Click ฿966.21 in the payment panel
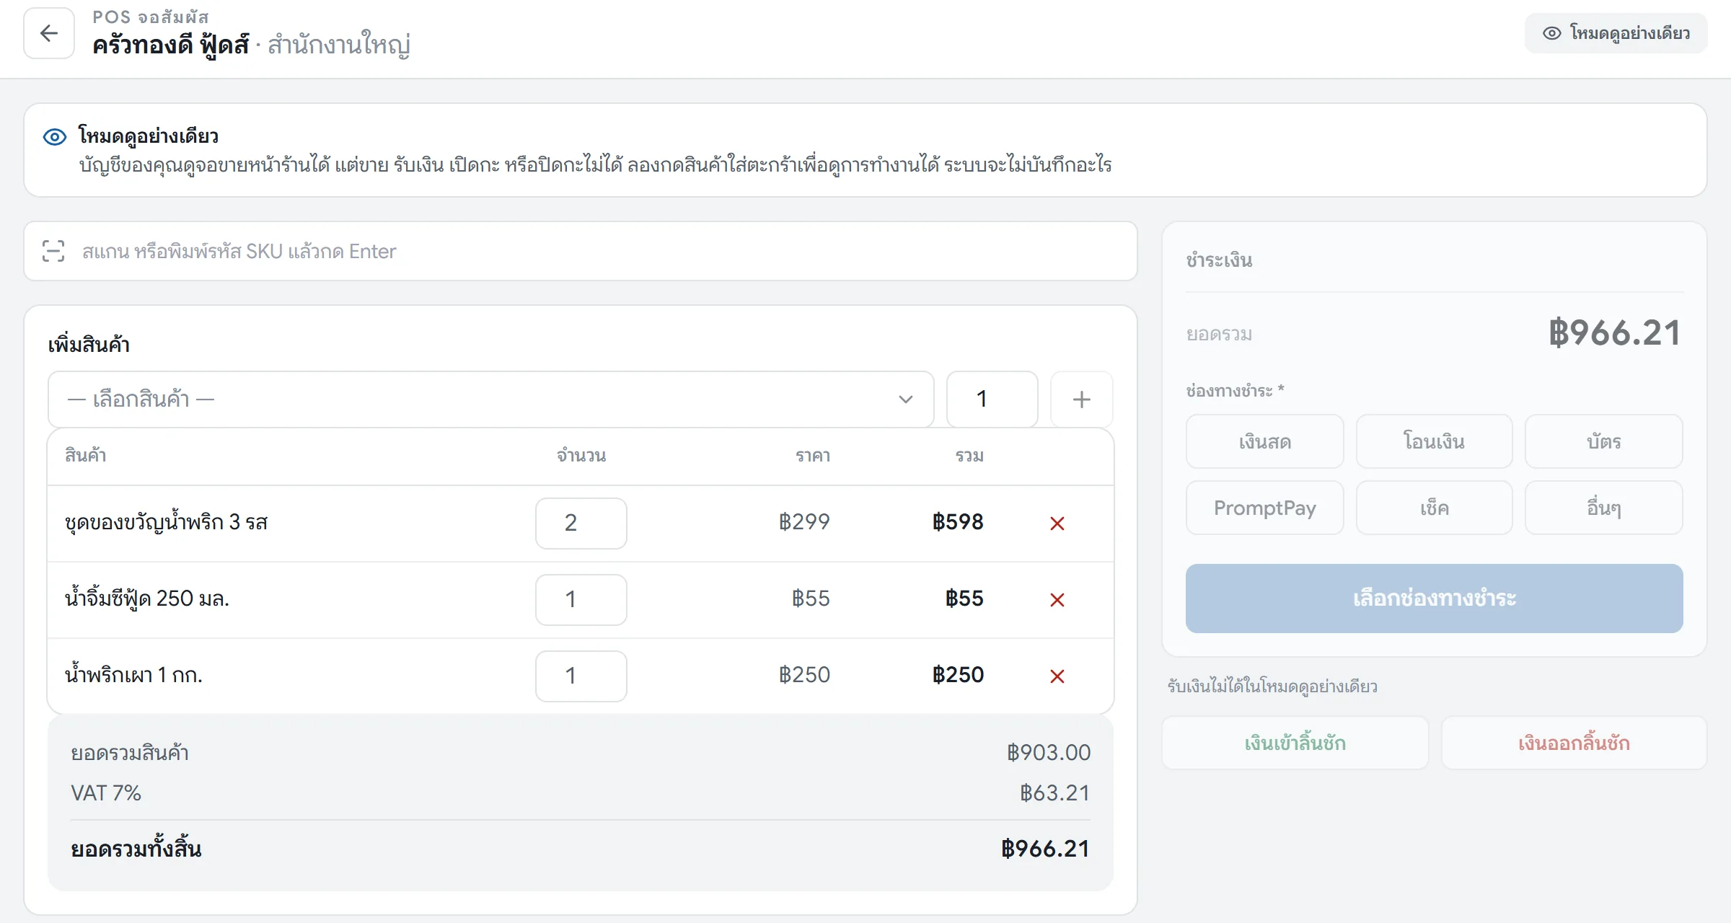This screenshot has width=1731, height=923. (1615, 333)
